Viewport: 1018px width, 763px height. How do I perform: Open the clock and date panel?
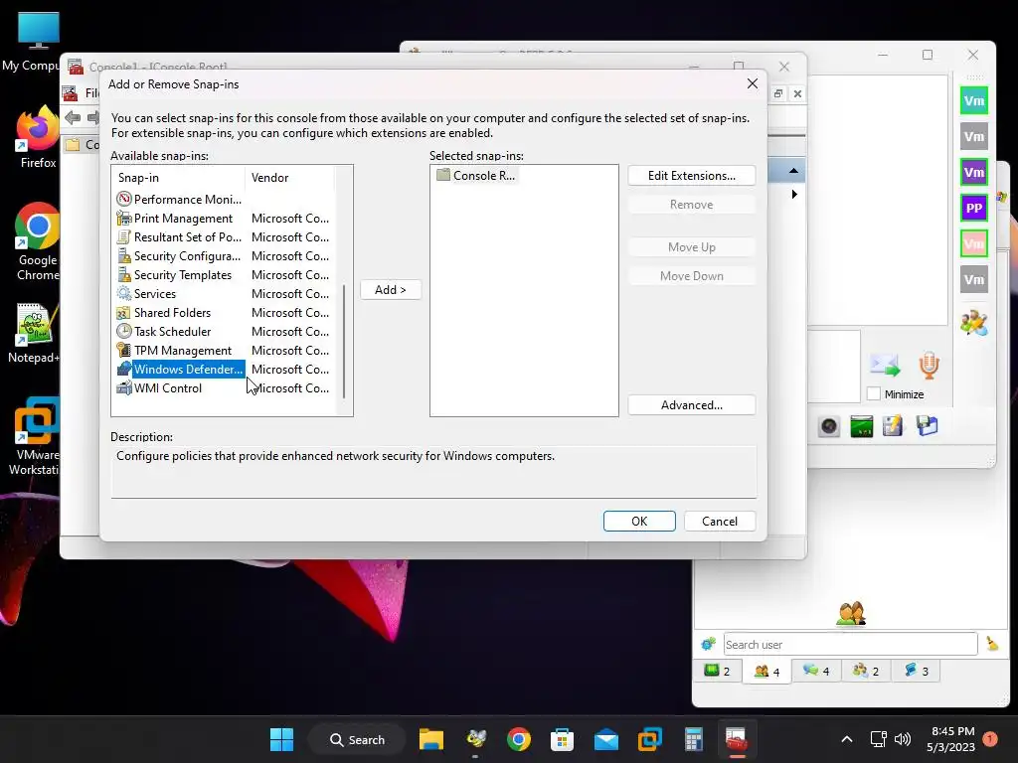tap(951, 739)
